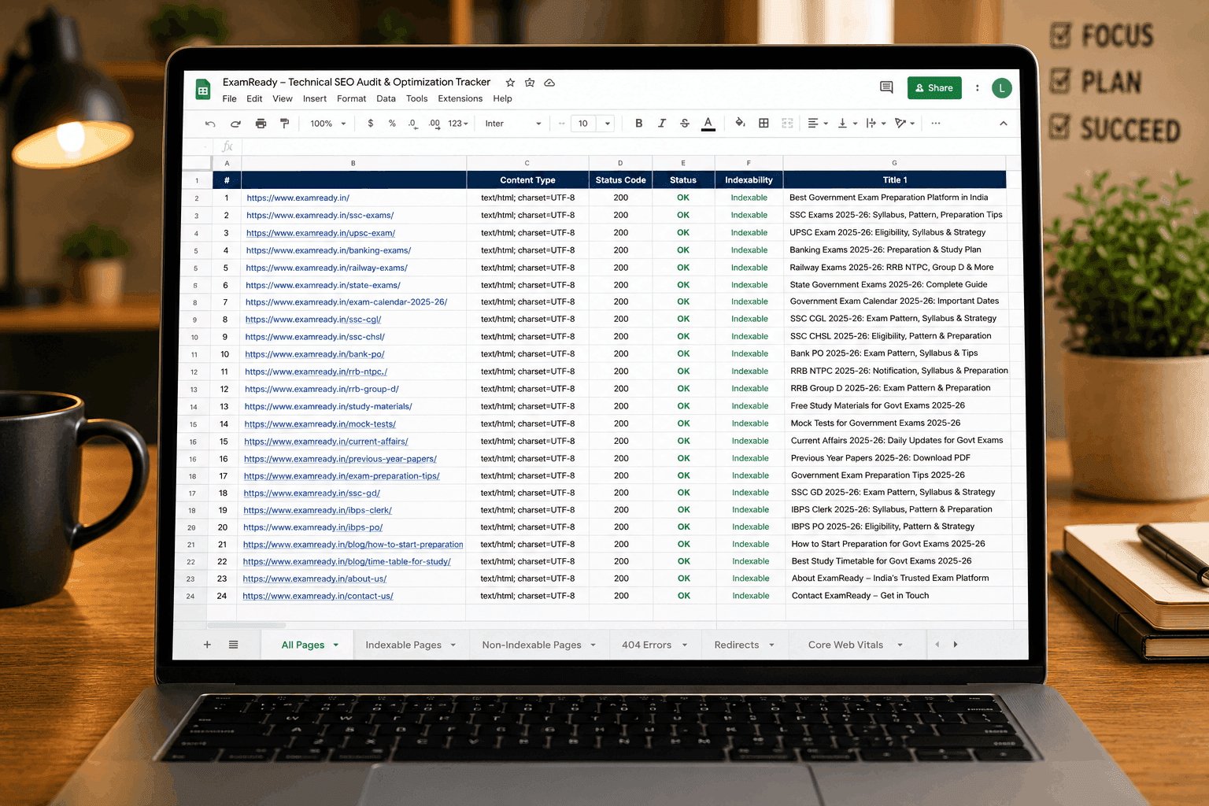Open the text rotation dropdown

pyautogui.click(x=904, y=123)
